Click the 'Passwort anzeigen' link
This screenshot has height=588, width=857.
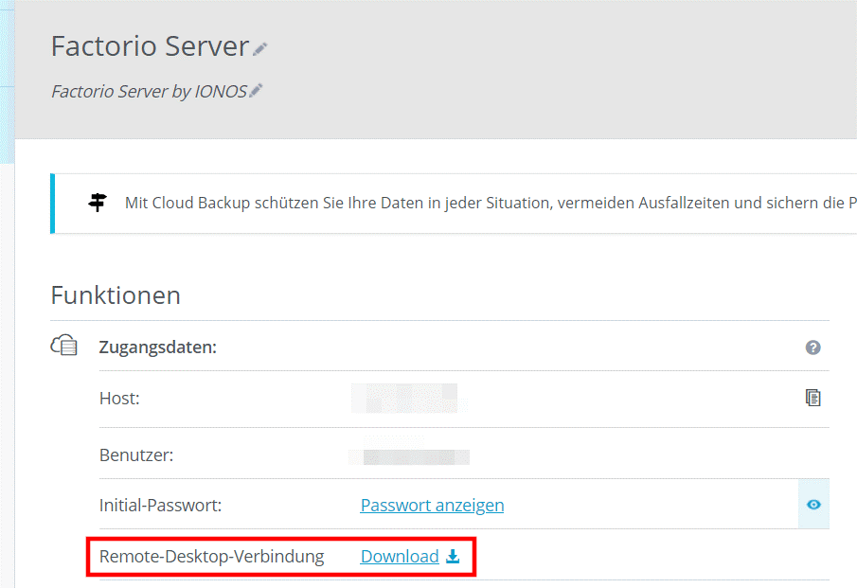coord(432,506)
